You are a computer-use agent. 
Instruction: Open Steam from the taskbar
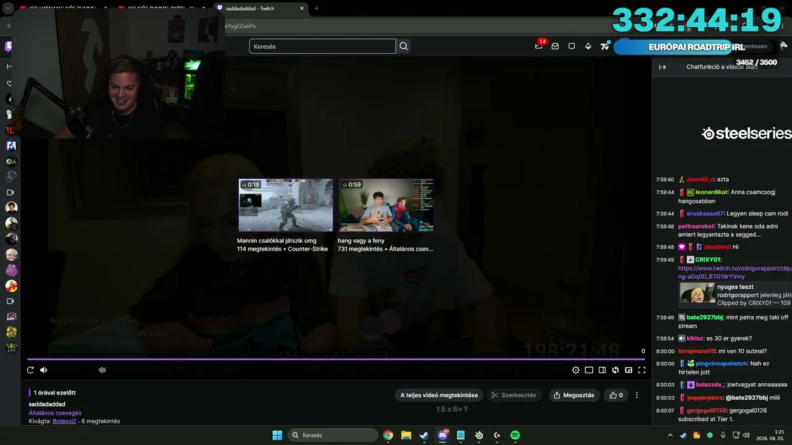(424, 435)
